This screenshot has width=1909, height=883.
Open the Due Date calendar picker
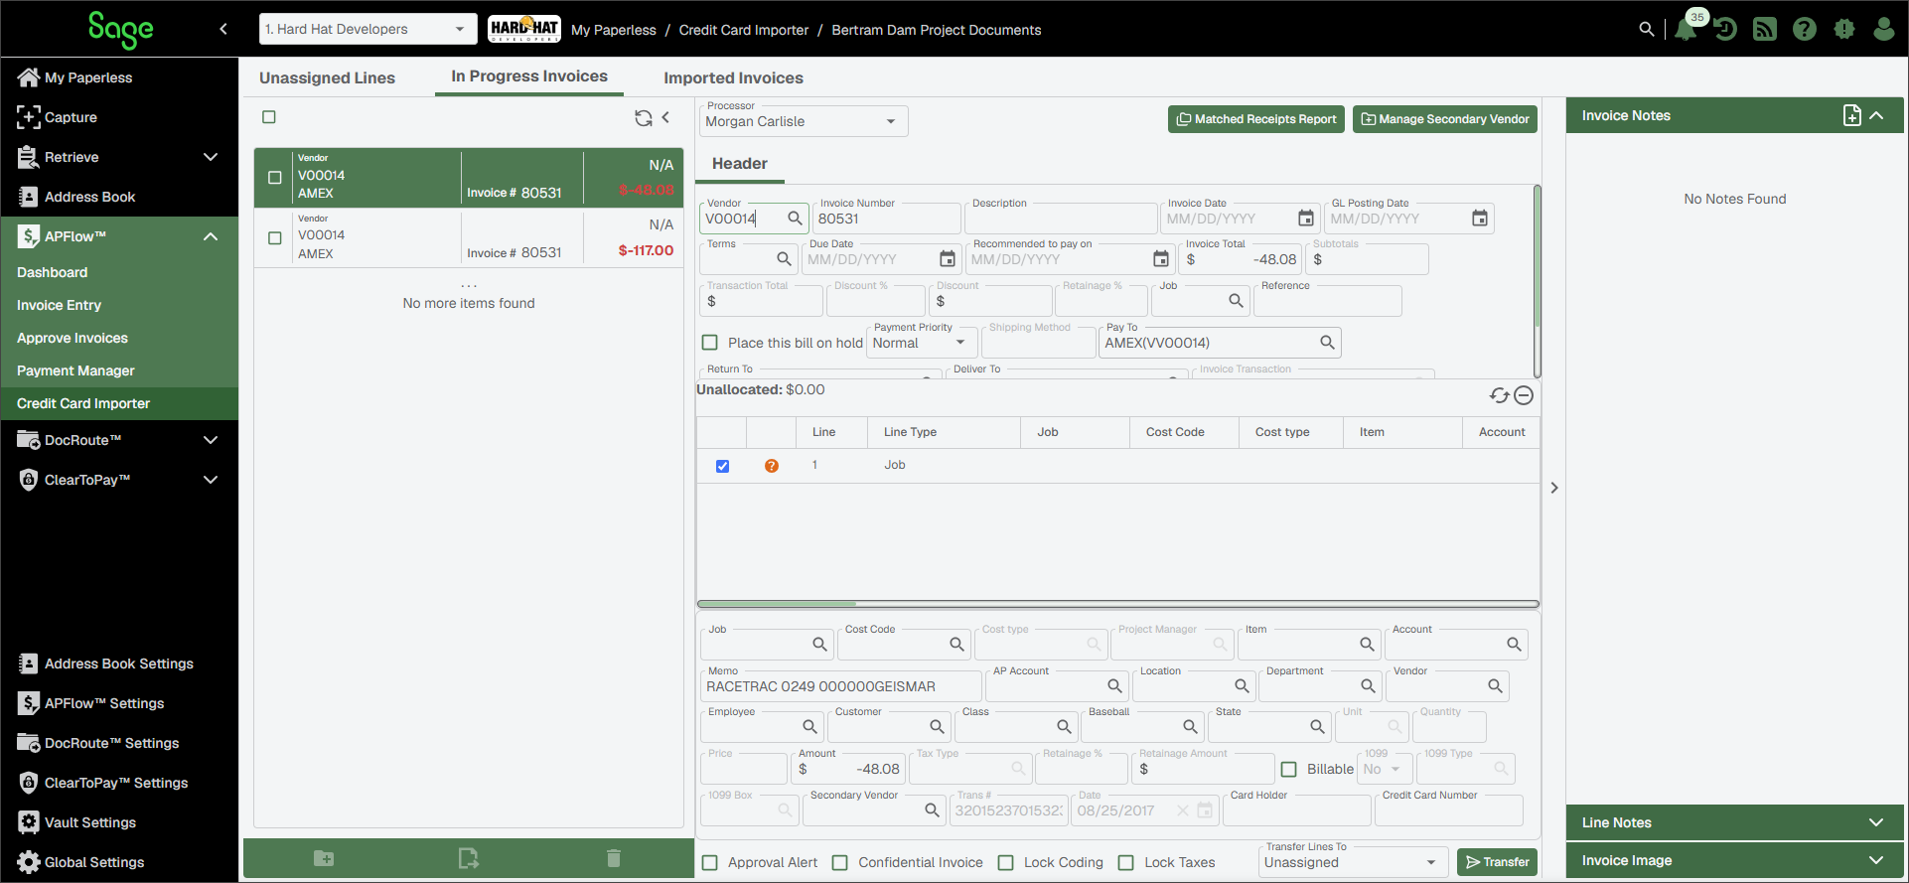click(948, 259)
